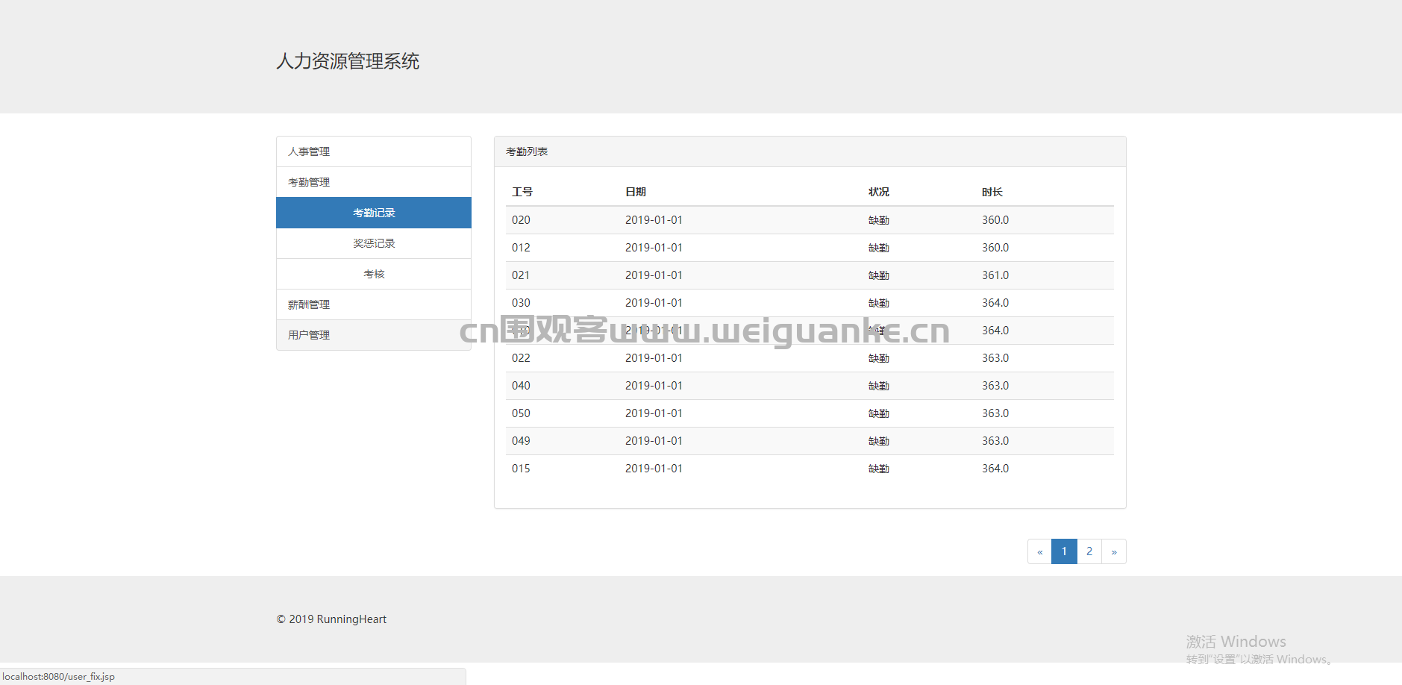Open the 用户管理 sidebar menu
The height and width of the screenshot is (685, 1402).
309,335
